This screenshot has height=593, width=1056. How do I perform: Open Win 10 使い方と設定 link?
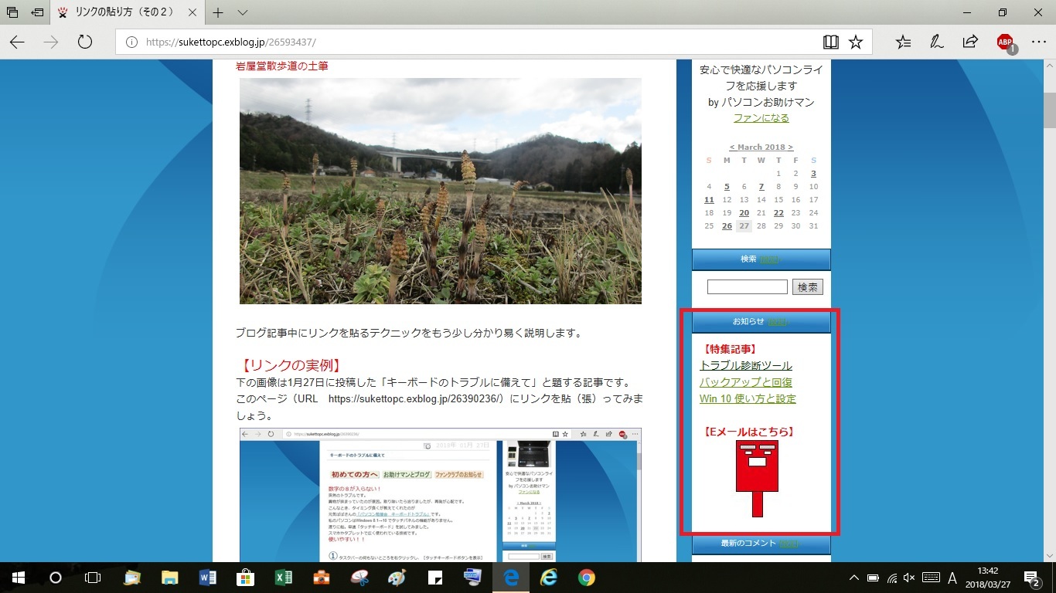748,398
